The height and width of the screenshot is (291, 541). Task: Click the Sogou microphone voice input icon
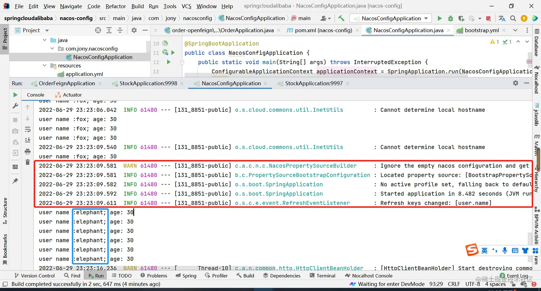[x=505, y=251]
